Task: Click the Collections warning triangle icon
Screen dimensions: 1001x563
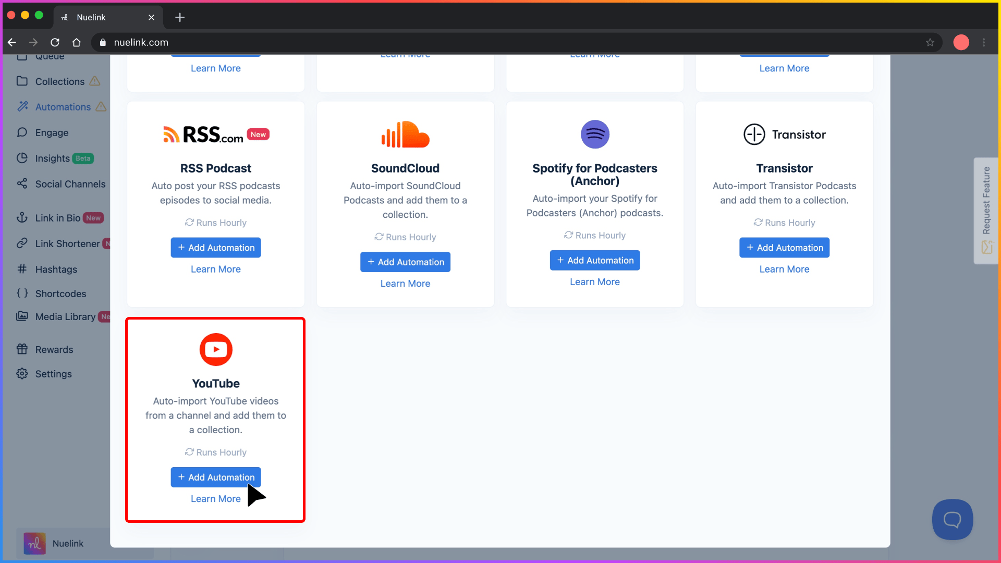Action: coord(94,81)
